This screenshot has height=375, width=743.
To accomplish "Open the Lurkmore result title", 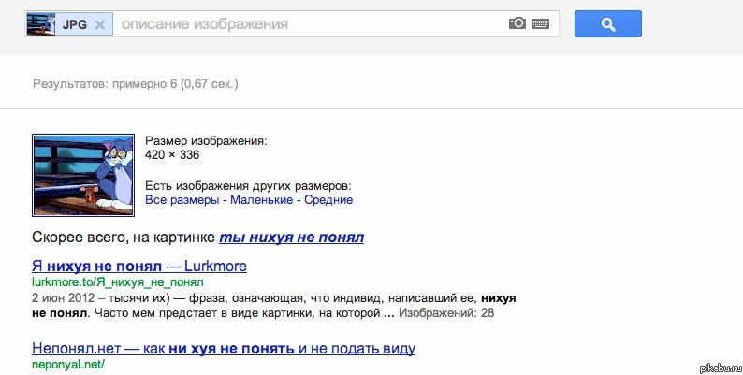I will coord(139,267).
